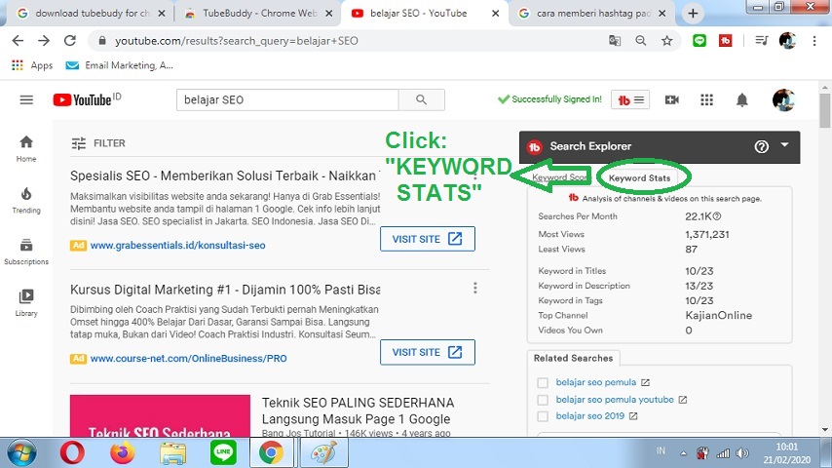This screenshot has height=468, width=832.
Task: Check the 'belajar seo pemula youtube' checkbox
Action: 544,400
